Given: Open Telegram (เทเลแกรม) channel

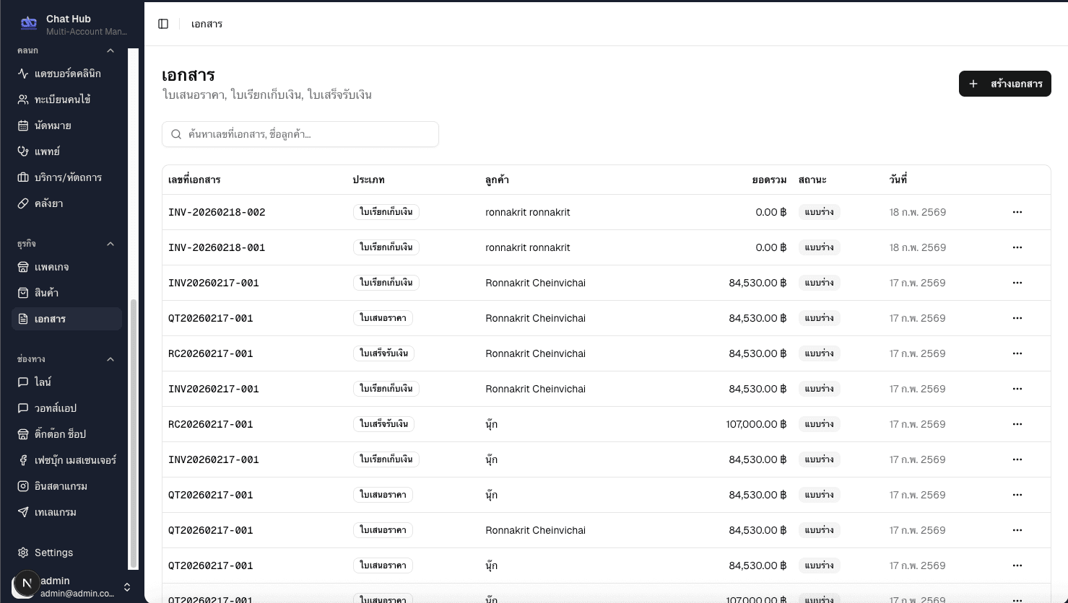Looking at the screenshot, I should pyautogui.click(x=55, y=512).
